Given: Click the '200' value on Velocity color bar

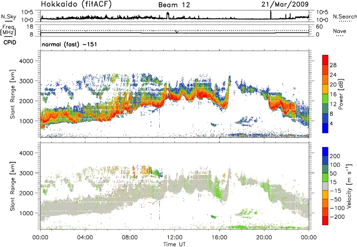Looking at the screenshot, I should pos(335,156).
